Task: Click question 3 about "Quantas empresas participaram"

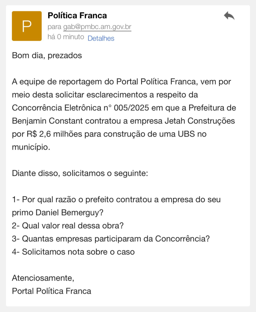Action: [111, 239]
